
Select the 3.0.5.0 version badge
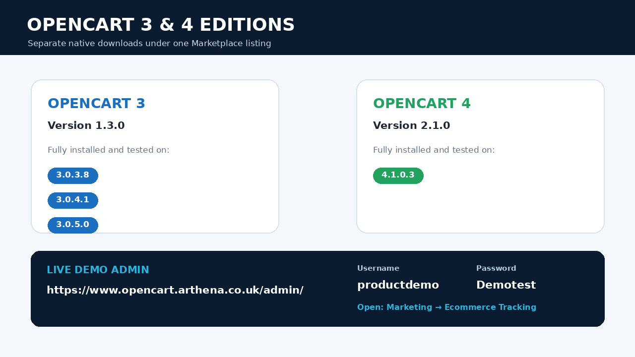(73, 225)
